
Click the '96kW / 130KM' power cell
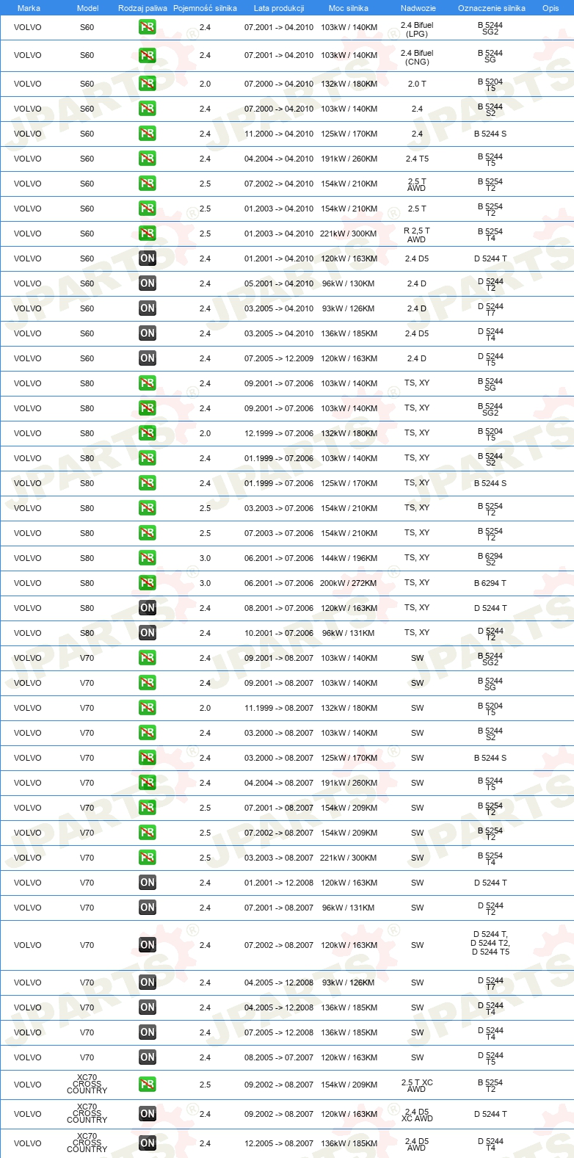tap(349, 283)
